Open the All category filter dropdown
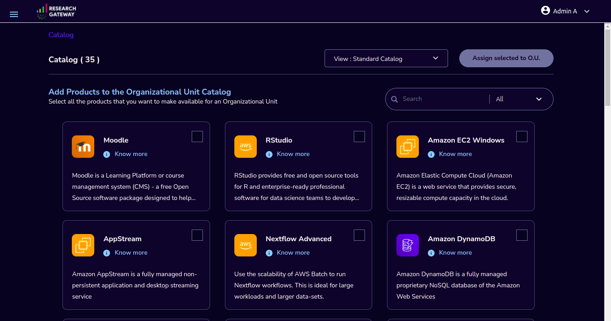This screenshot has width=611, height=321. tap(519, 99)
